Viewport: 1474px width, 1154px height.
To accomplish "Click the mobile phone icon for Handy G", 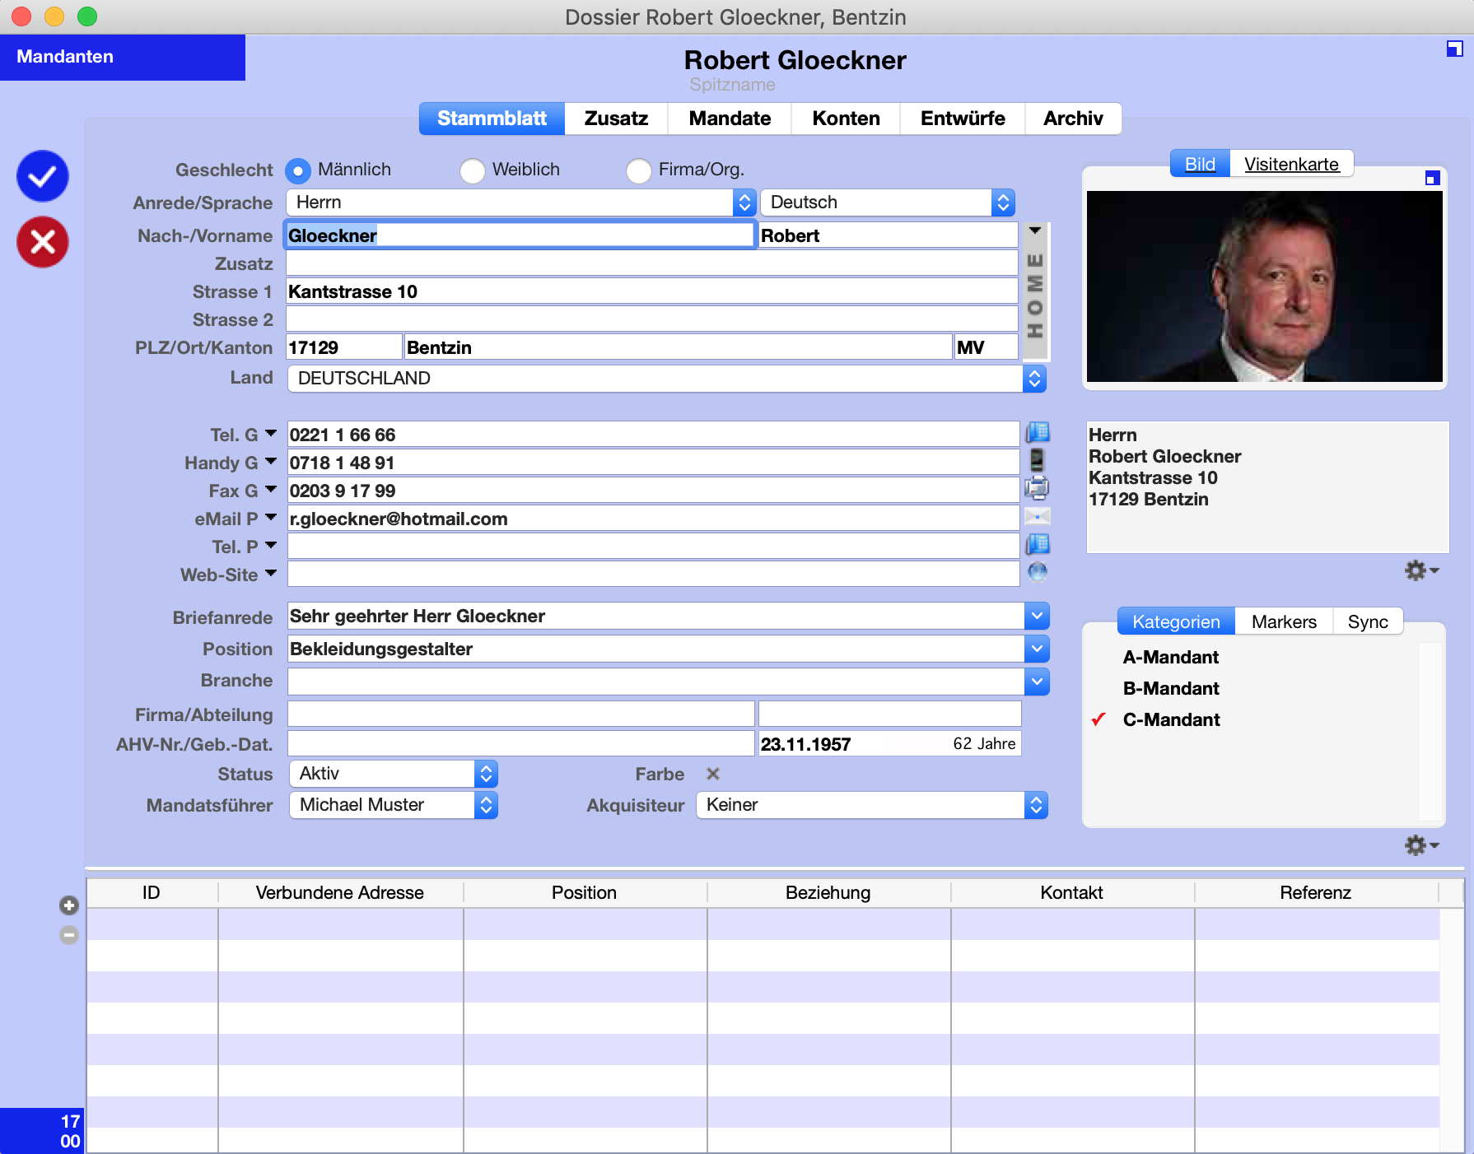I will pos(1038,461).
